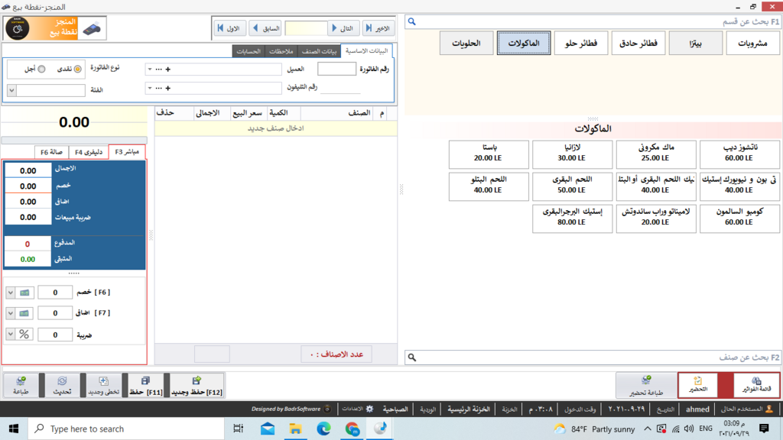Click the Refresh (تحديث) icon button
783x440 pixels.
pos(62,386)
